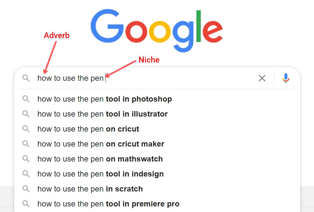
Task: Click magnifier icon beside photoshop suggestion
Action: click(26, 99)
